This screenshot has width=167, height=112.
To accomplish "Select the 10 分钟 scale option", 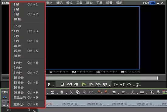I will pos(28,78).
